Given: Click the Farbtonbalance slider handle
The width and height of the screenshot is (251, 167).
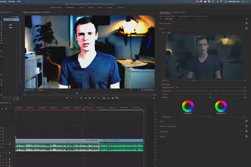Looking at the screenshot, I should (x=210, y=117).
